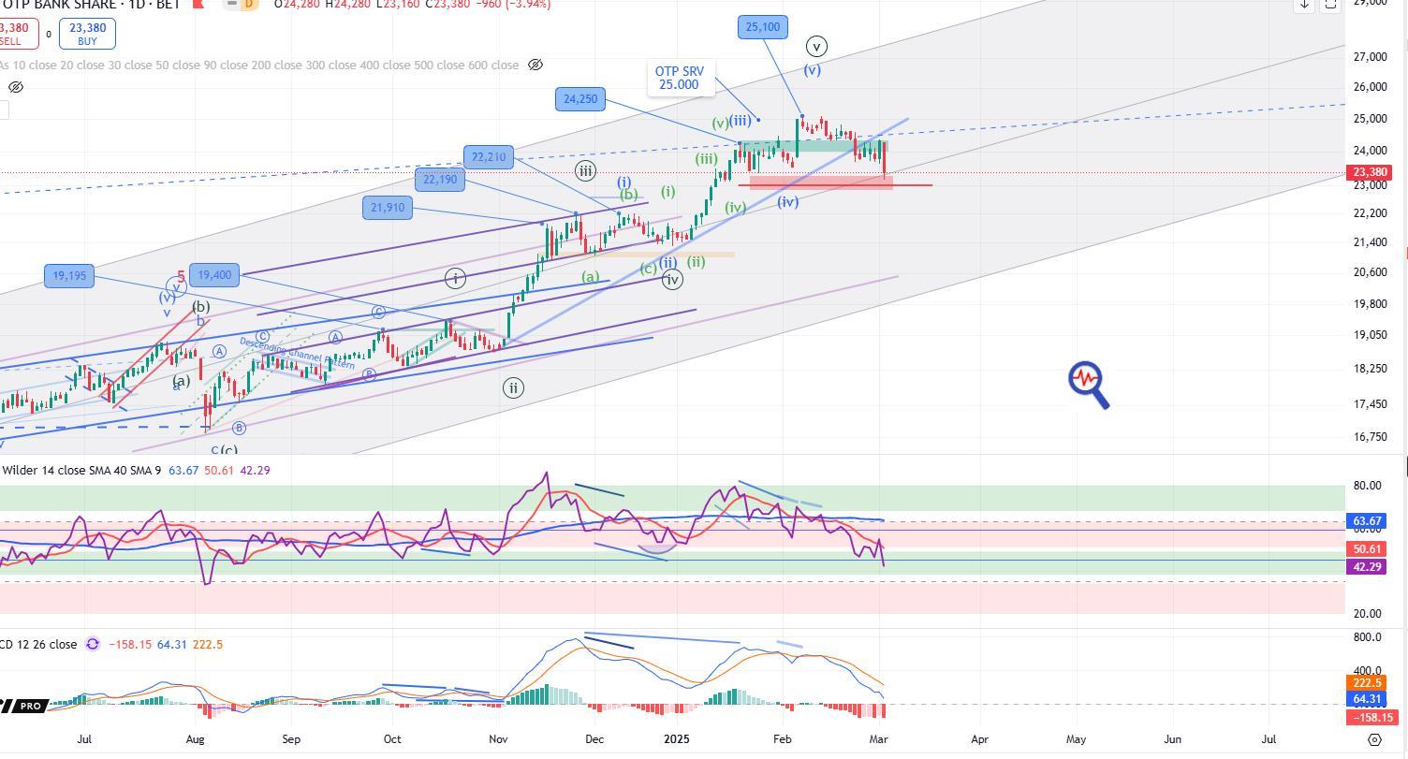Viewport: 1408px width, 759px height.
Task: Select the 22,190 price callout label
Action: coord(440,180)
